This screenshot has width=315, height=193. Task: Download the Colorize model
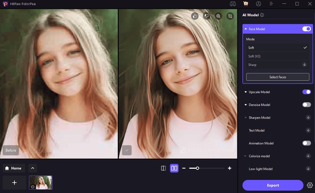pyautogui.click(x=308, y=156)
